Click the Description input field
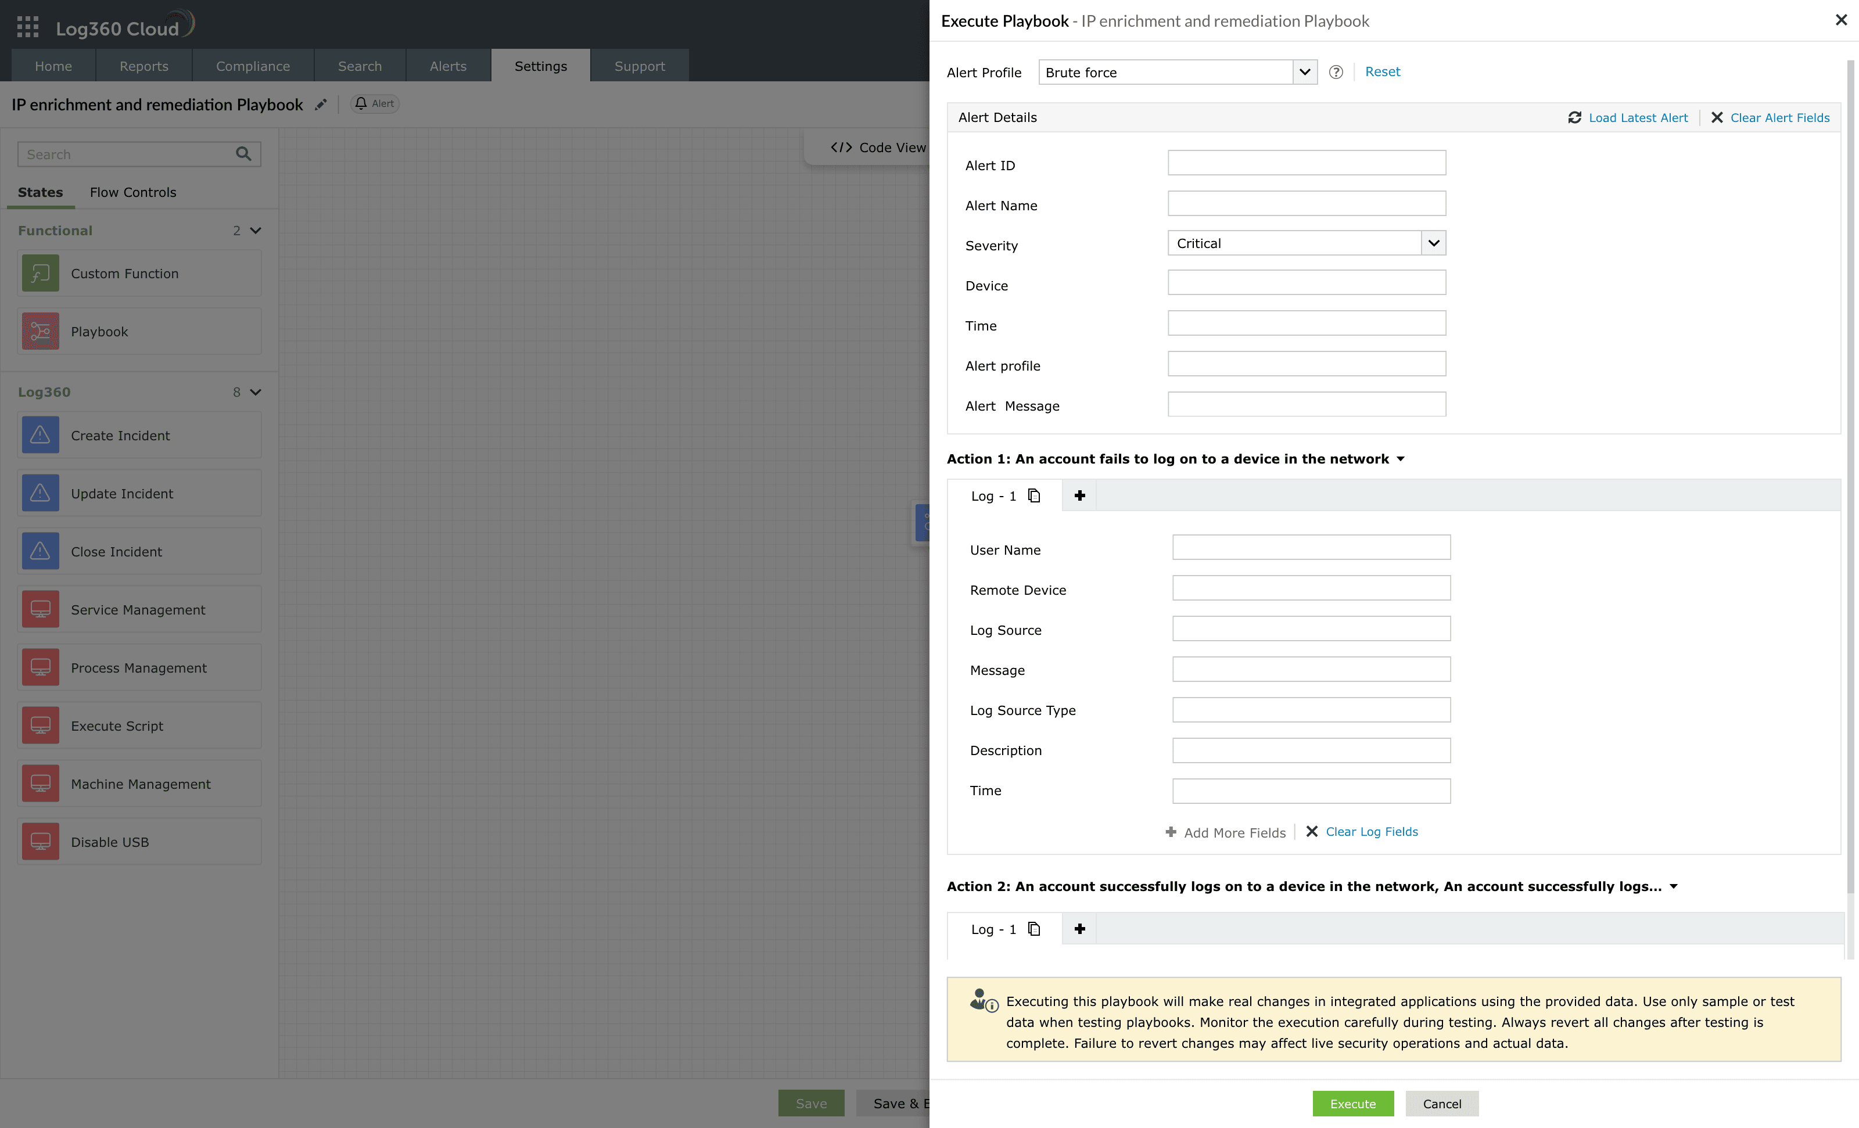This screenshot has width=1859, height=1128. (1311, 751)
